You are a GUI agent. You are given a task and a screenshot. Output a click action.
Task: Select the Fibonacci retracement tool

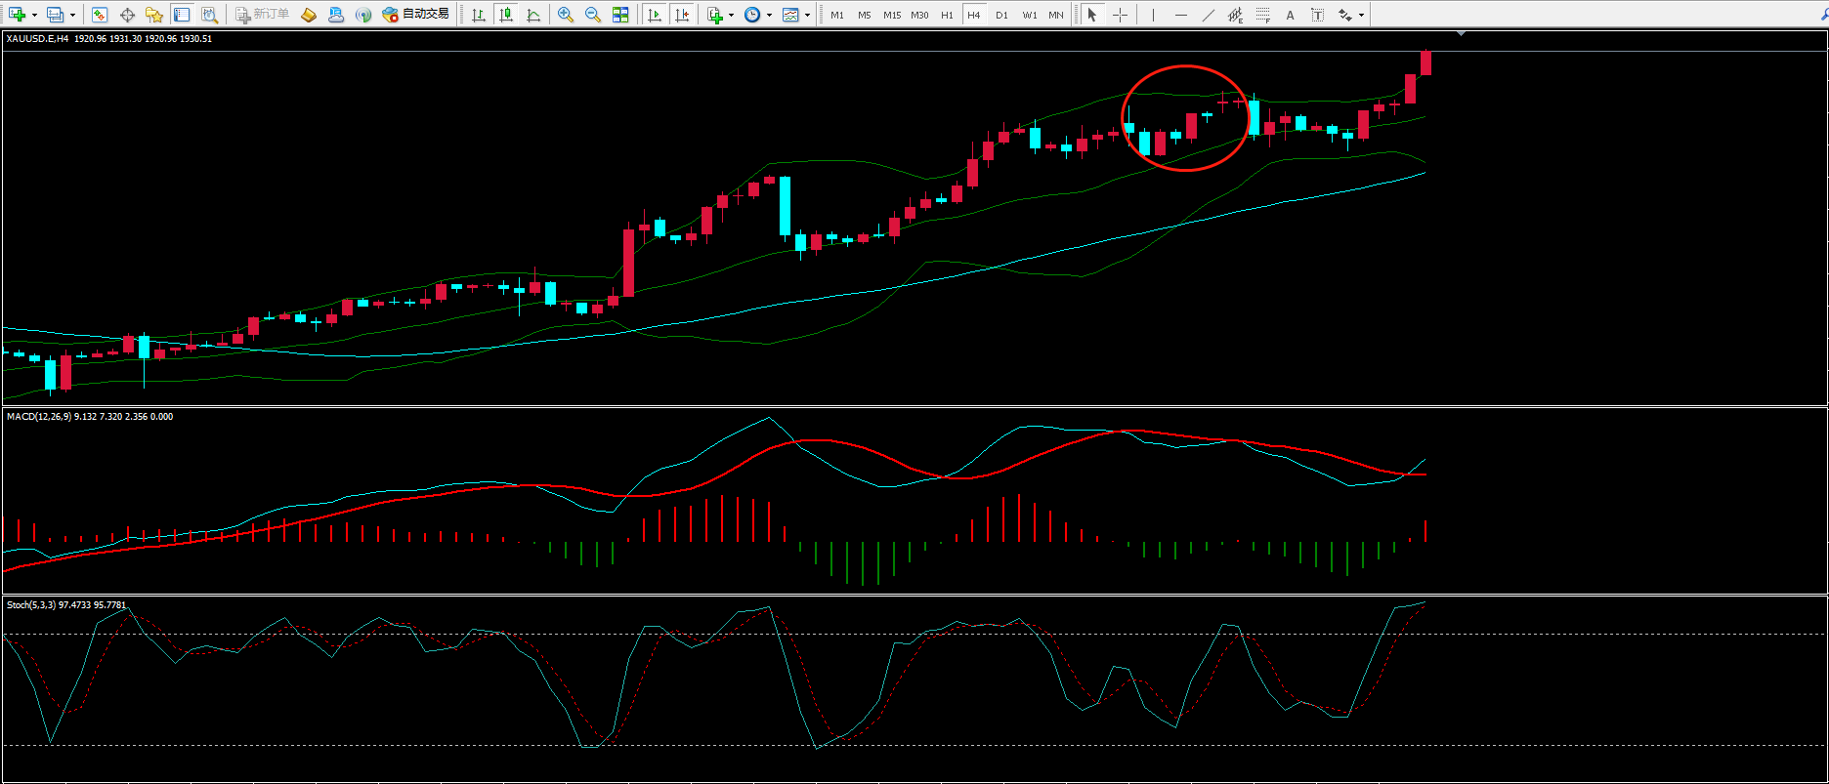point(1263,15)
